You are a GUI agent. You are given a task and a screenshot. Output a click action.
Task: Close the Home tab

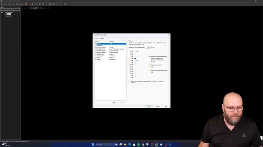coord(28,8)
